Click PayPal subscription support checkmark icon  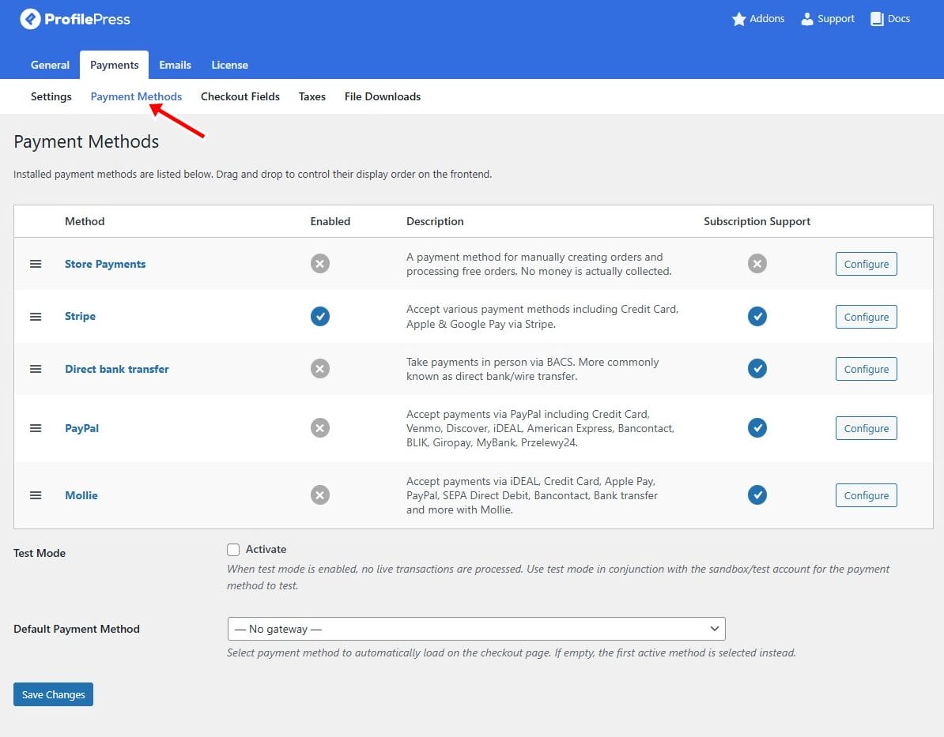click(757, 428)
